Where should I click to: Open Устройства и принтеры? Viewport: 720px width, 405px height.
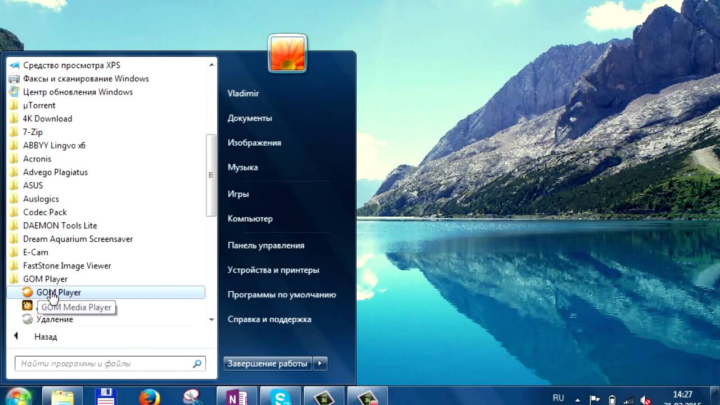pos(273,270)
